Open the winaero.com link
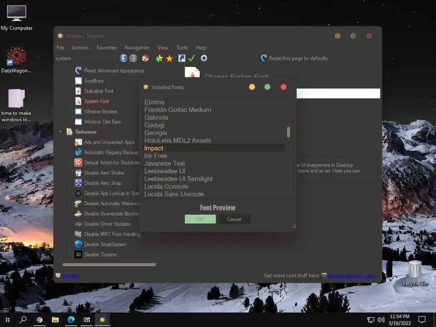The height and width of the screenshot is (327, 436). tap(351, 275)
